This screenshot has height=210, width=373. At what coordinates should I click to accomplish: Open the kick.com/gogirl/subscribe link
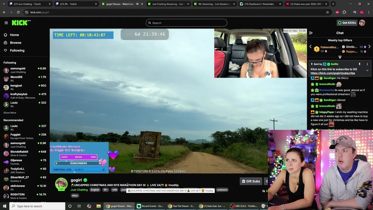click(332, 73)
